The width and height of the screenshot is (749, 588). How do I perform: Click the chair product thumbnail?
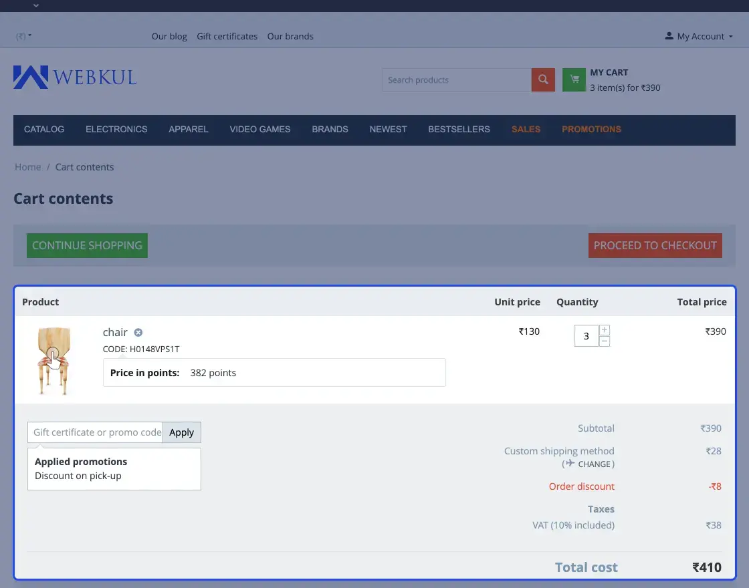tap(54, 361)
